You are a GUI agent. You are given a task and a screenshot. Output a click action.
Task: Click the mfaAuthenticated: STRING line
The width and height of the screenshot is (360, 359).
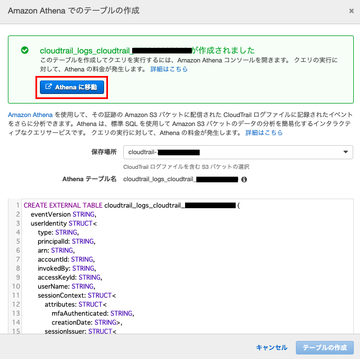(93, 313)
